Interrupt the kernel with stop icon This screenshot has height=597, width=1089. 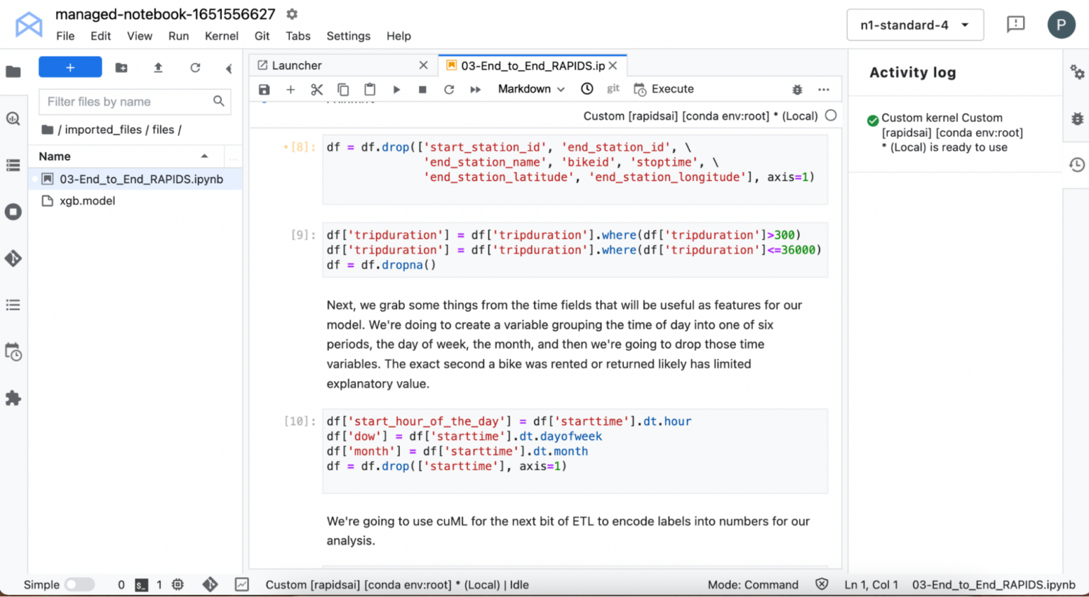click(x=423, y=89)
